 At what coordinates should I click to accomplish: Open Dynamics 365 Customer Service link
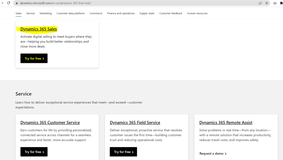50,123
